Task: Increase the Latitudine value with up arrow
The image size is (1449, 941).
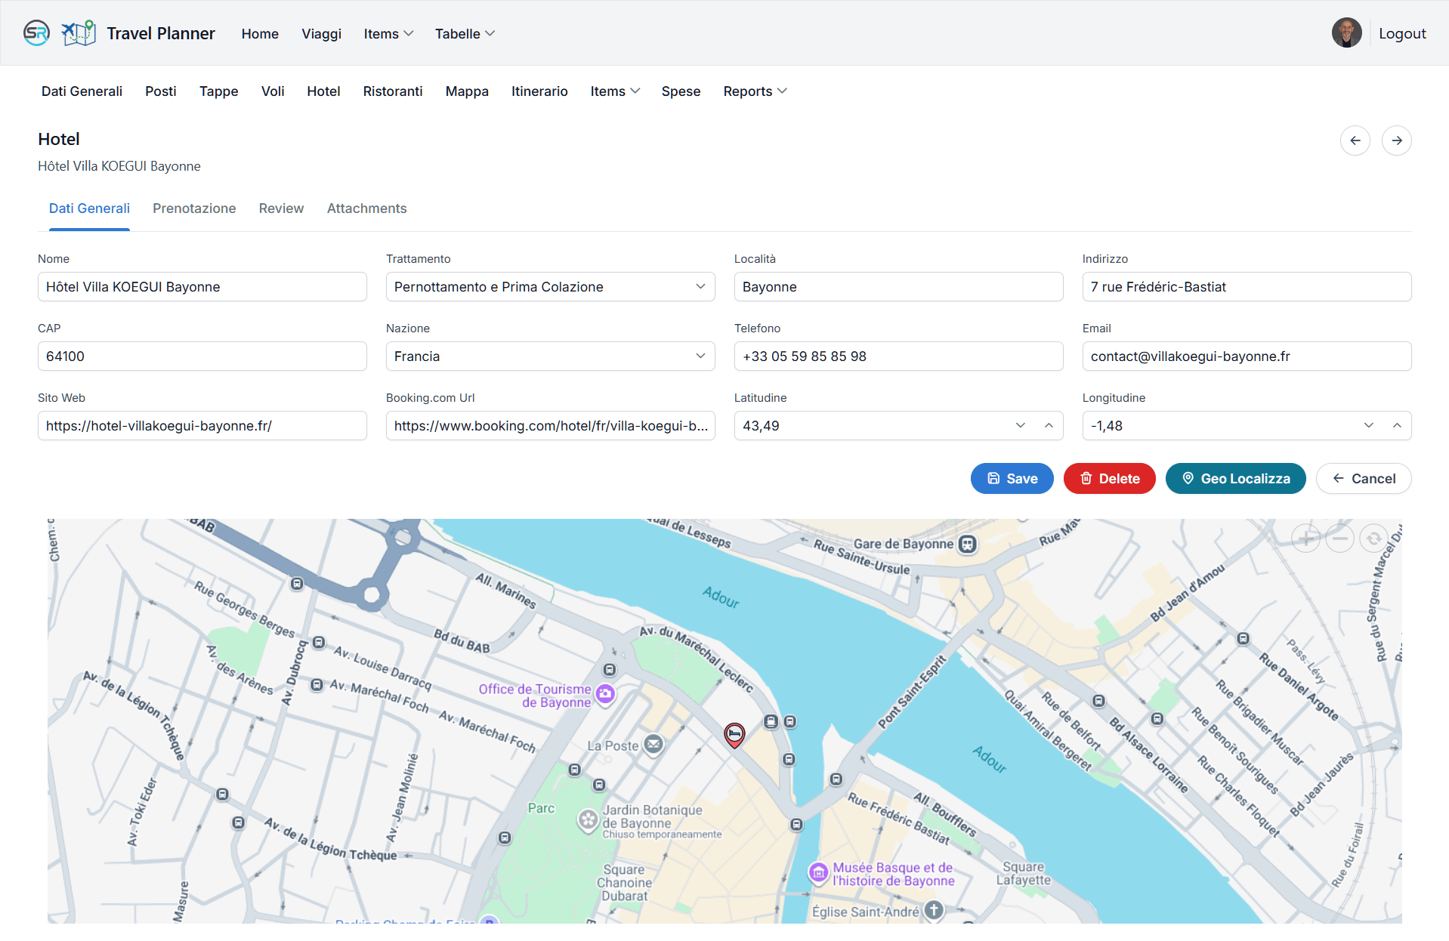Action: click(x=1049, y=426)
